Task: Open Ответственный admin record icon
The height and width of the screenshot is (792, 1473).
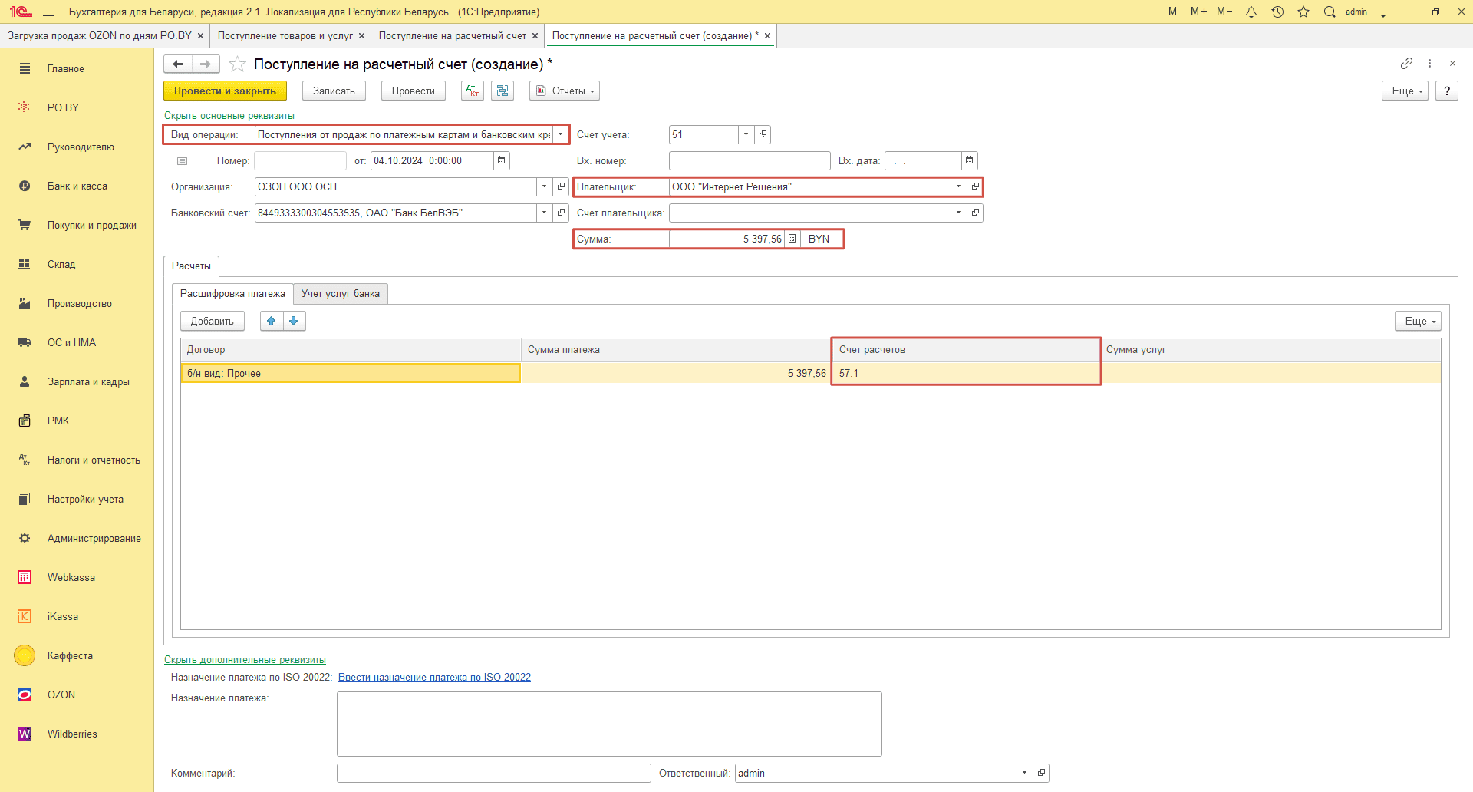Action: point(1041,773)
